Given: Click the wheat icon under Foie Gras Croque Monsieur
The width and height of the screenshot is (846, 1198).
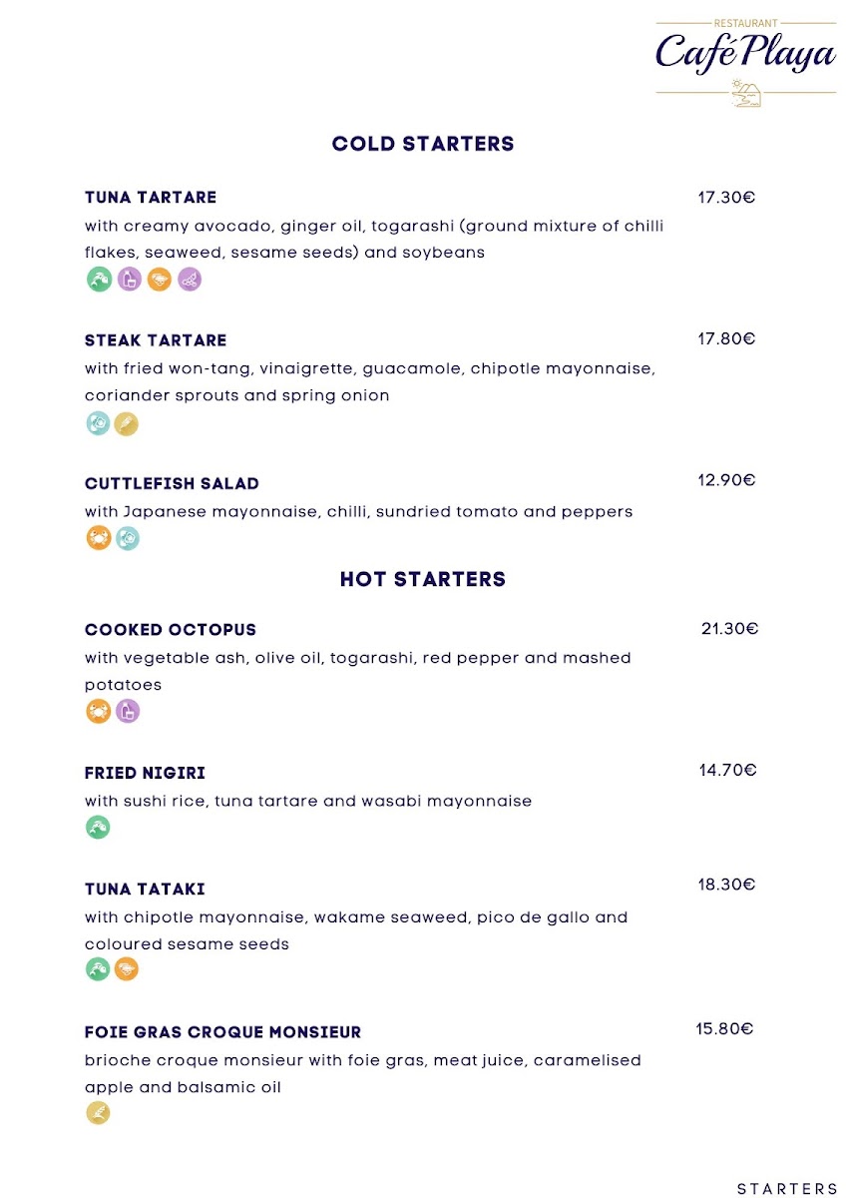Looking at the screenshot, I should click(x=98, y=1112).
